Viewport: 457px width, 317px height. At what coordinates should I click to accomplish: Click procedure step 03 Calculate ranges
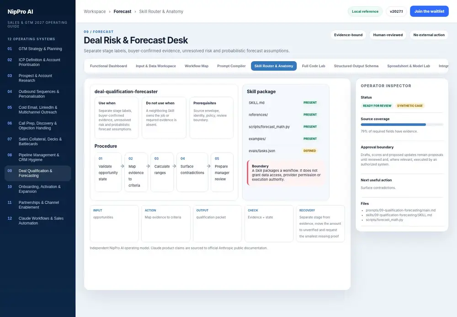[162, 172]
